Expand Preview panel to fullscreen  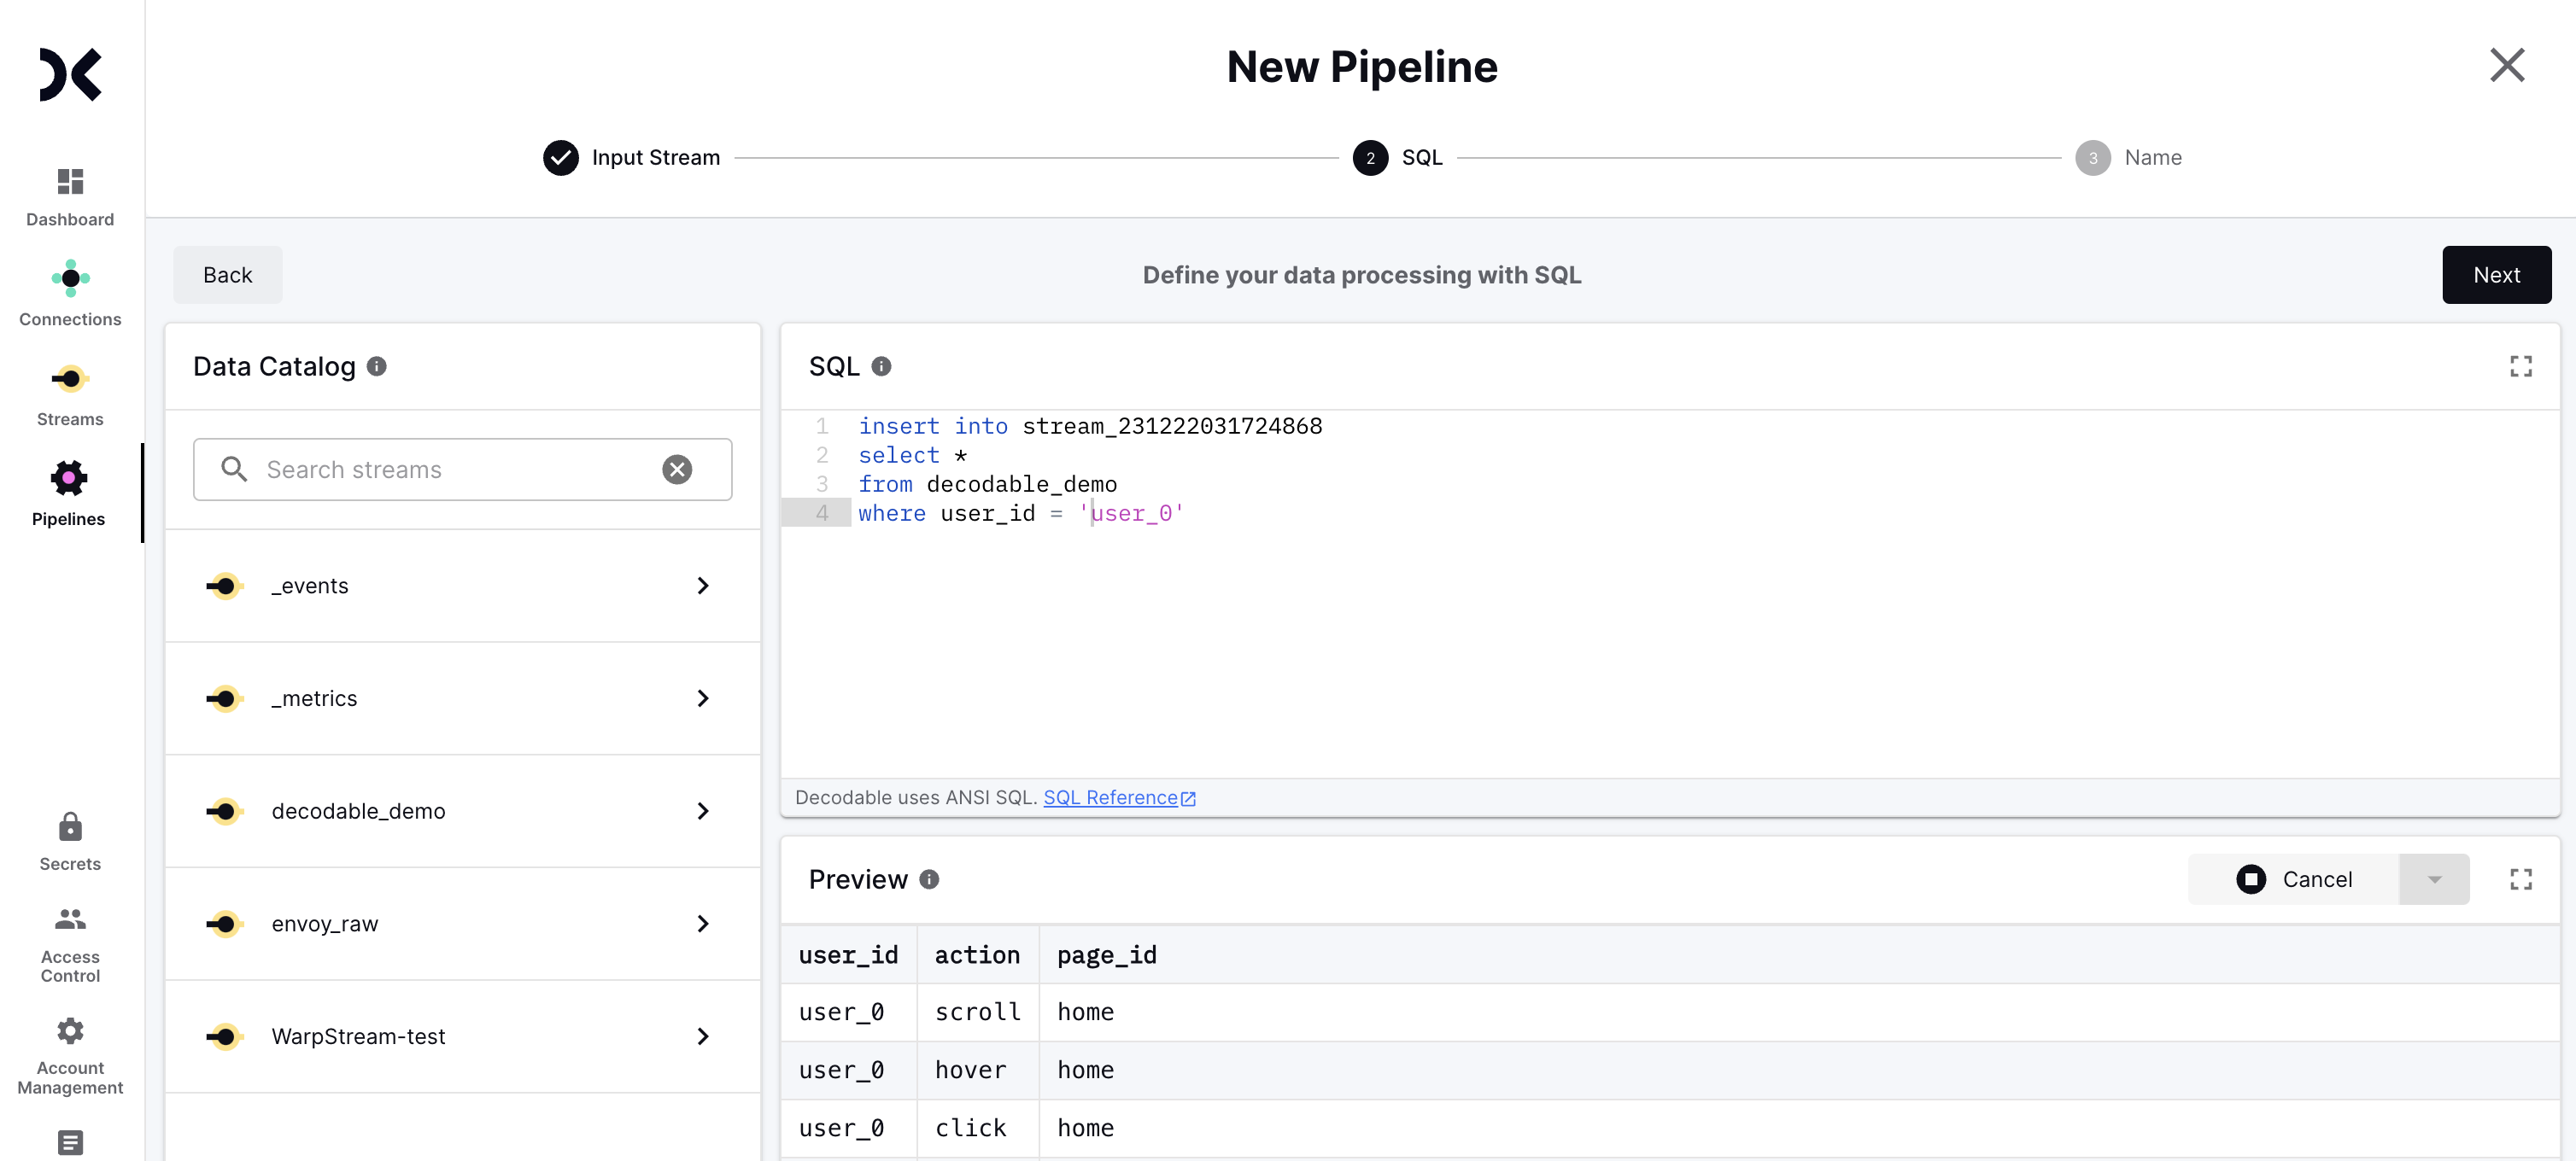pyautogui.click(x=2520, y=879)
